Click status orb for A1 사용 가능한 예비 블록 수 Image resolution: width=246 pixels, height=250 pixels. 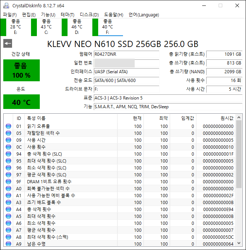(x=8, y=195)
